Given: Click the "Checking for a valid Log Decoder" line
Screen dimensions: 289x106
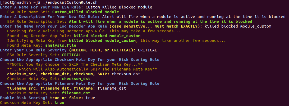Looking at the screenshot, I should [x=94, y=31].
